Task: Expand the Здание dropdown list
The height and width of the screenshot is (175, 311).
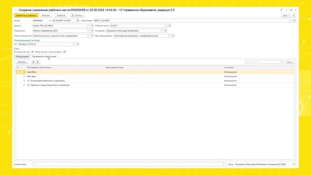Action: 88,26
